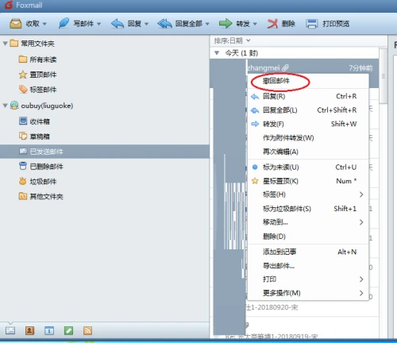Click the 回复 reply arrow icon
Viewport: 397px width, 343px height.
118,24
